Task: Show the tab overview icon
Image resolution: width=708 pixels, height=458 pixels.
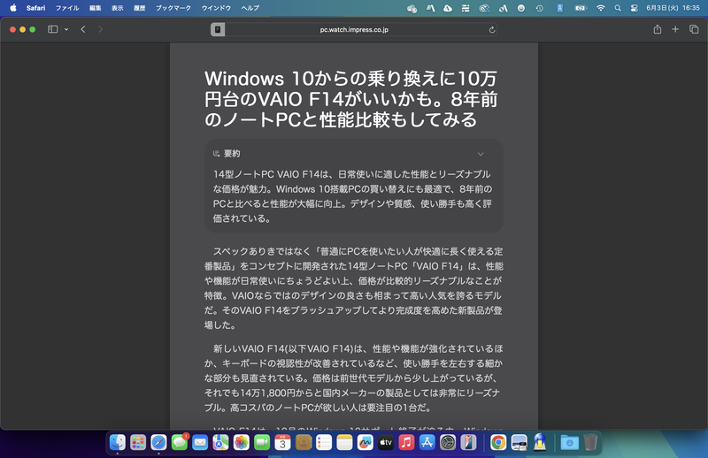Action: point(694,29)
